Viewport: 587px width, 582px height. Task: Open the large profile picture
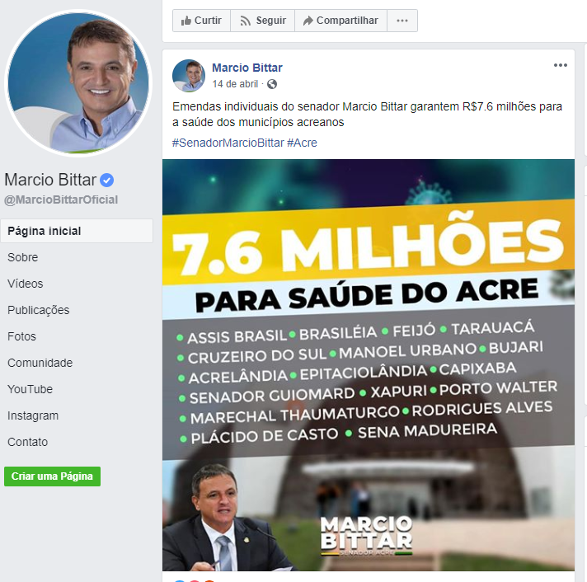tap(78, 82)
